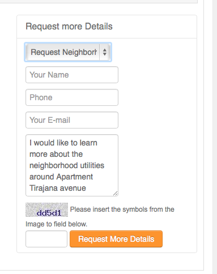Click the text area resize handle
This screenshot has width=217, height=274.
coord(116,194)
